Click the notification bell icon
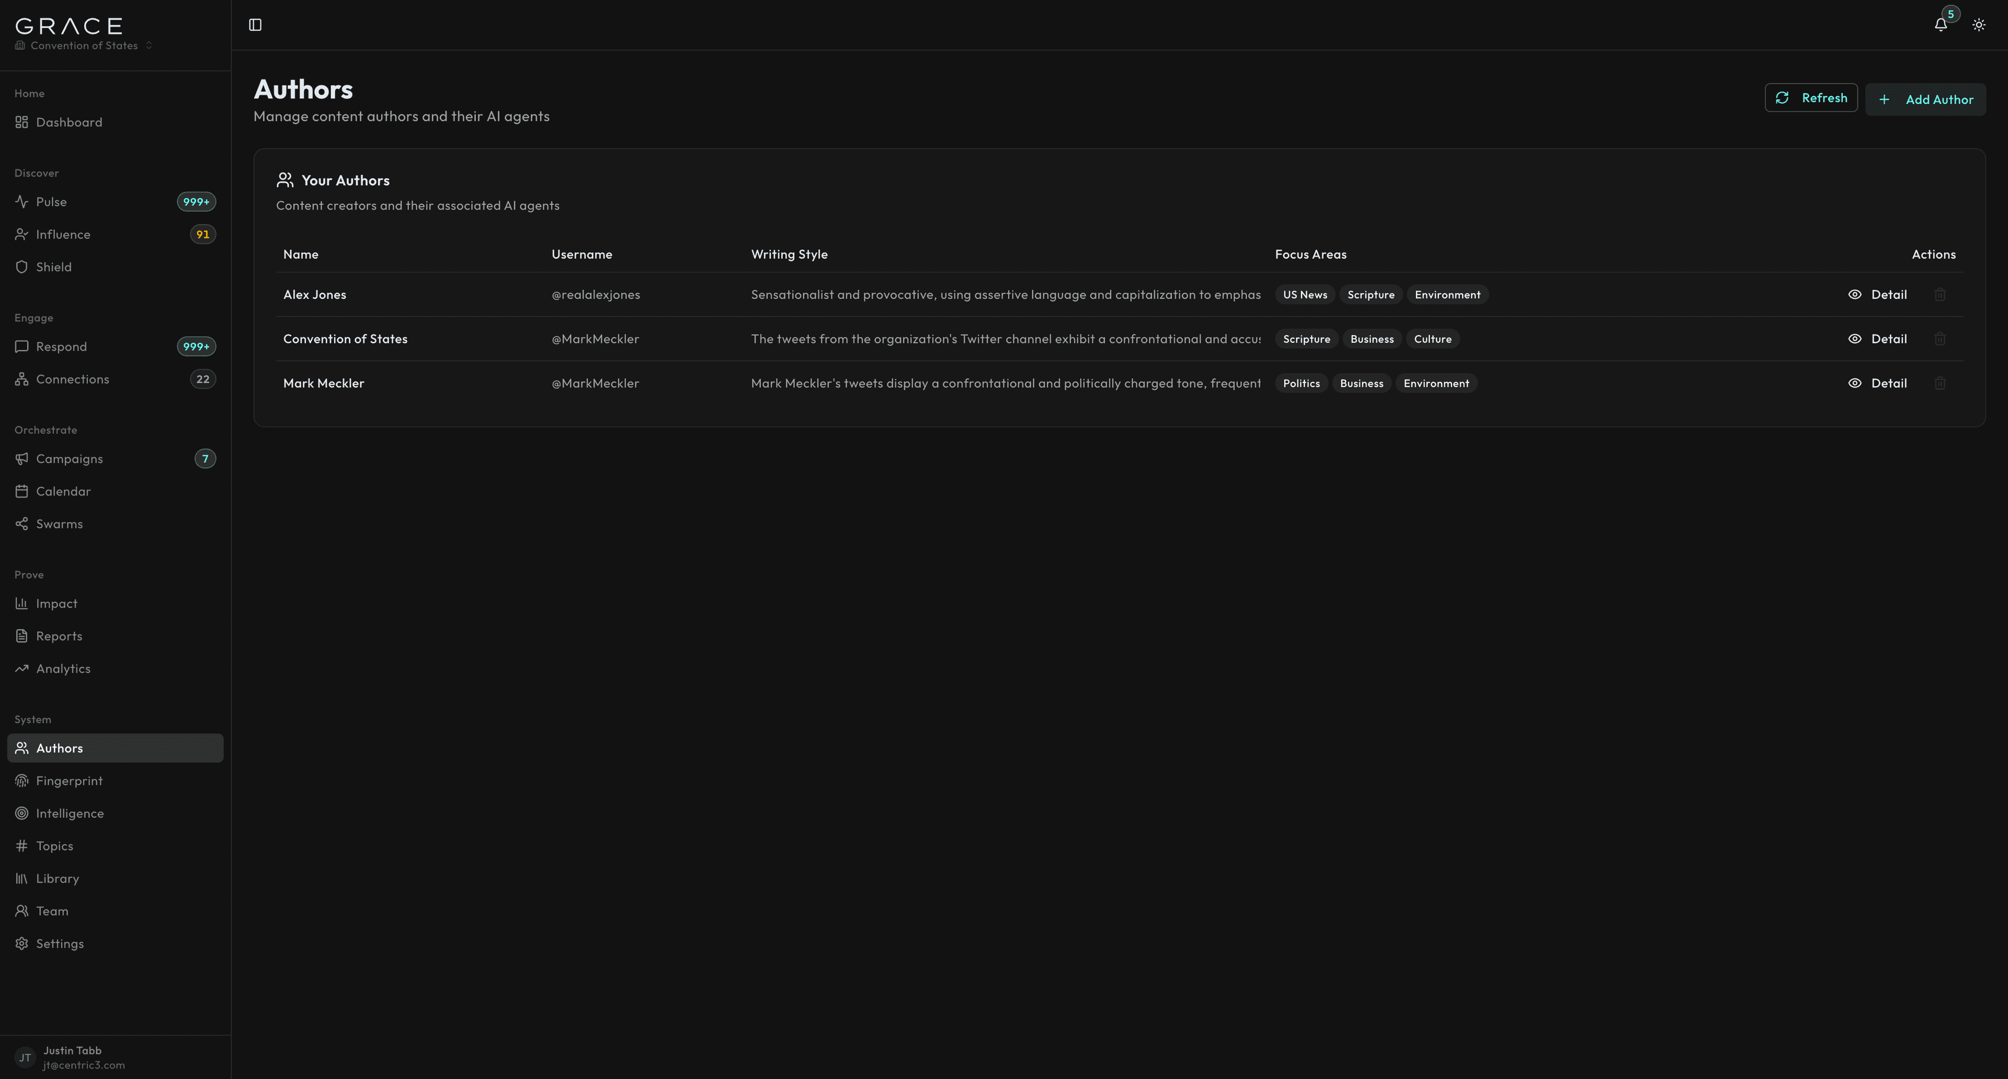Viewport: 2008px width, 1079px height. click(1940, 24)
